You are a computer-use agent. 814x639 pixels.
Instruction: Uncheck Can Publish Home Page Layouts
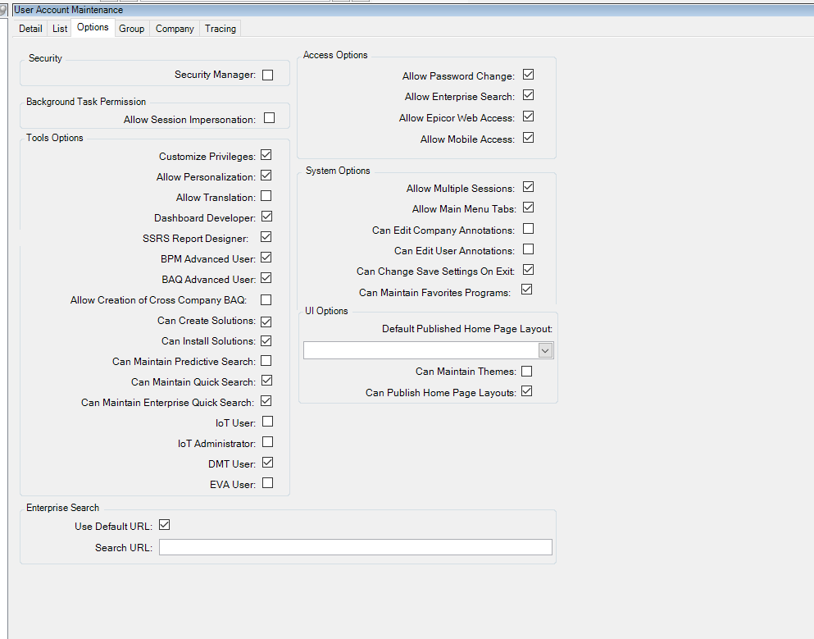527,391
